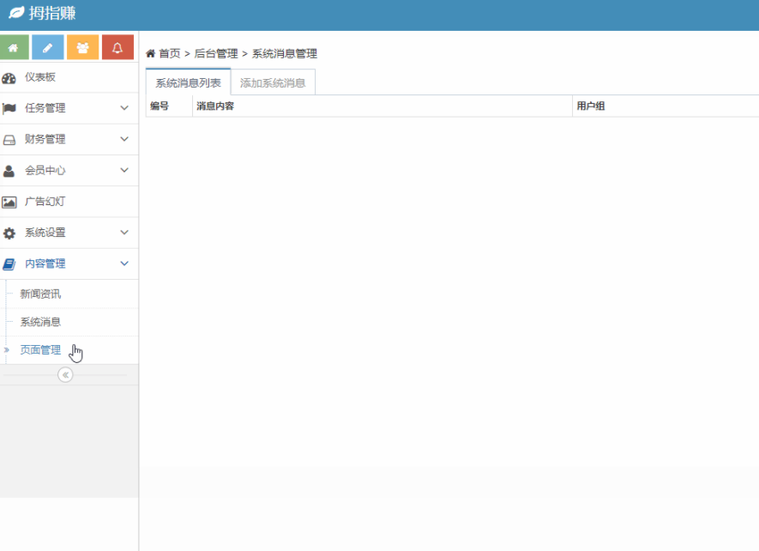This screenshot has height=551, width=759.
Task: Collapse the 内容管理 menu
Action: click(x=69, y=264)
